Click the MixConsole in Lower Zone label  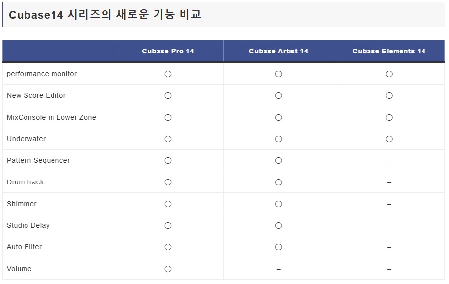tap(51, 117)
